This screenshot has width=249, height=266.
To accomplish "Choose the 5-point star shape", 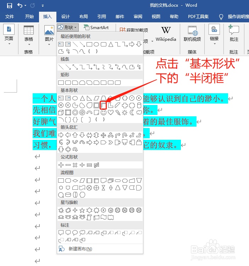I will tap(82, 210).
